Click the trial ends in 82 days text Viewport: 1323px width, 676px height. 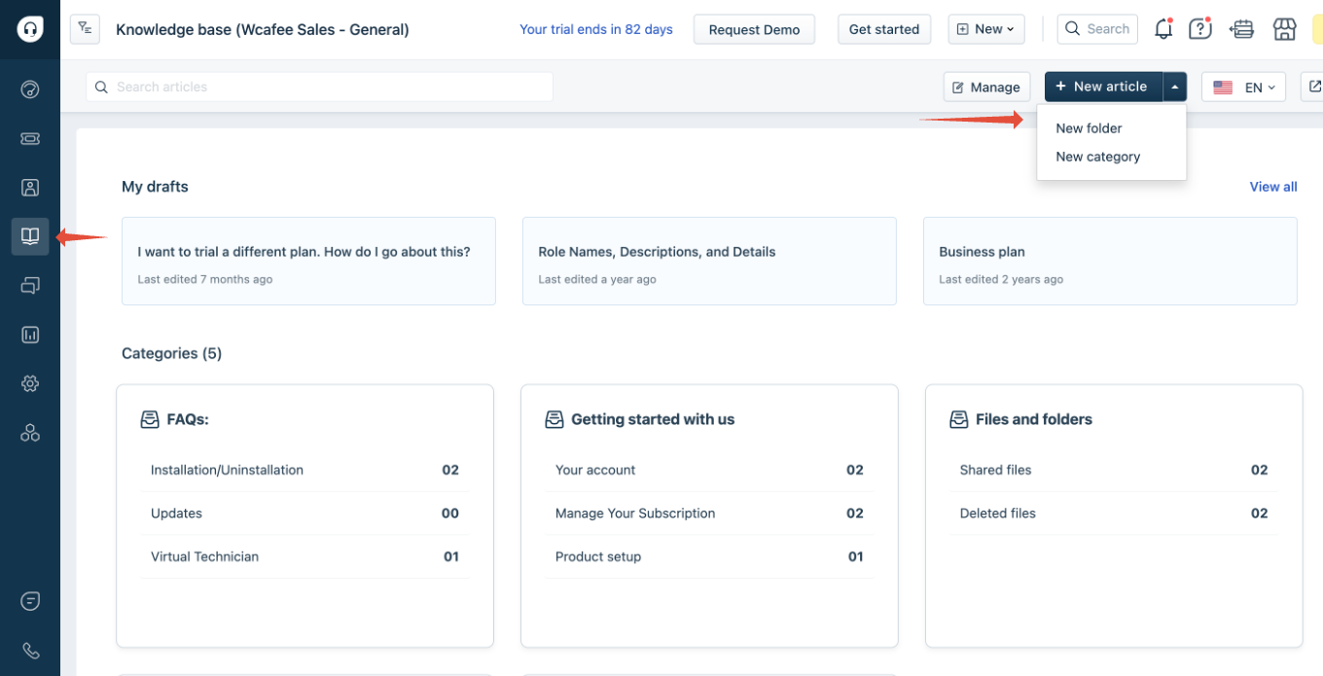pos(596,29)
